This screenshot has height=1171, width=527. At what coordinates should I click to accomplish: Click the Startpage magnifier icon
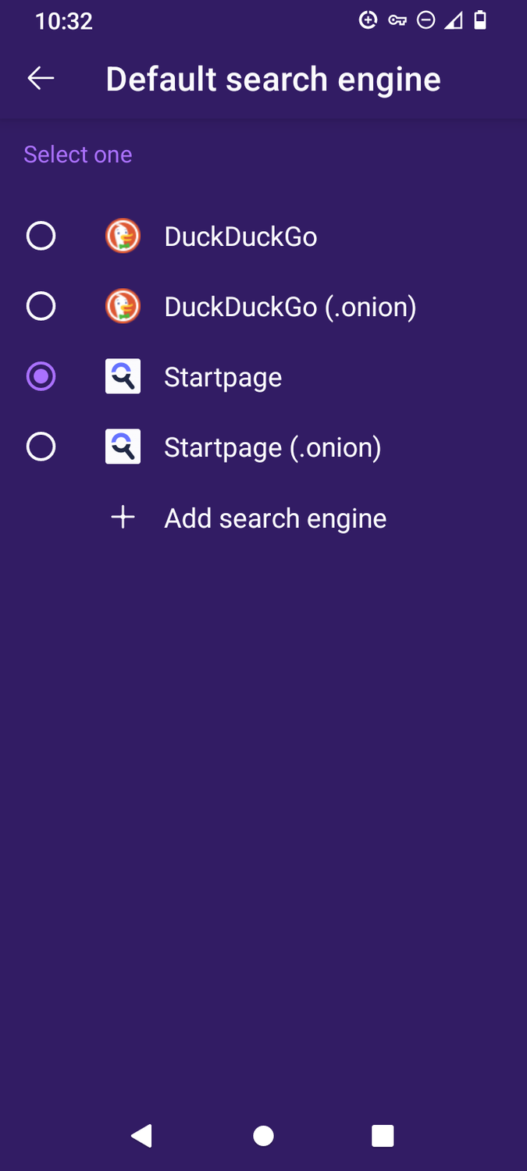coord(123,376)
